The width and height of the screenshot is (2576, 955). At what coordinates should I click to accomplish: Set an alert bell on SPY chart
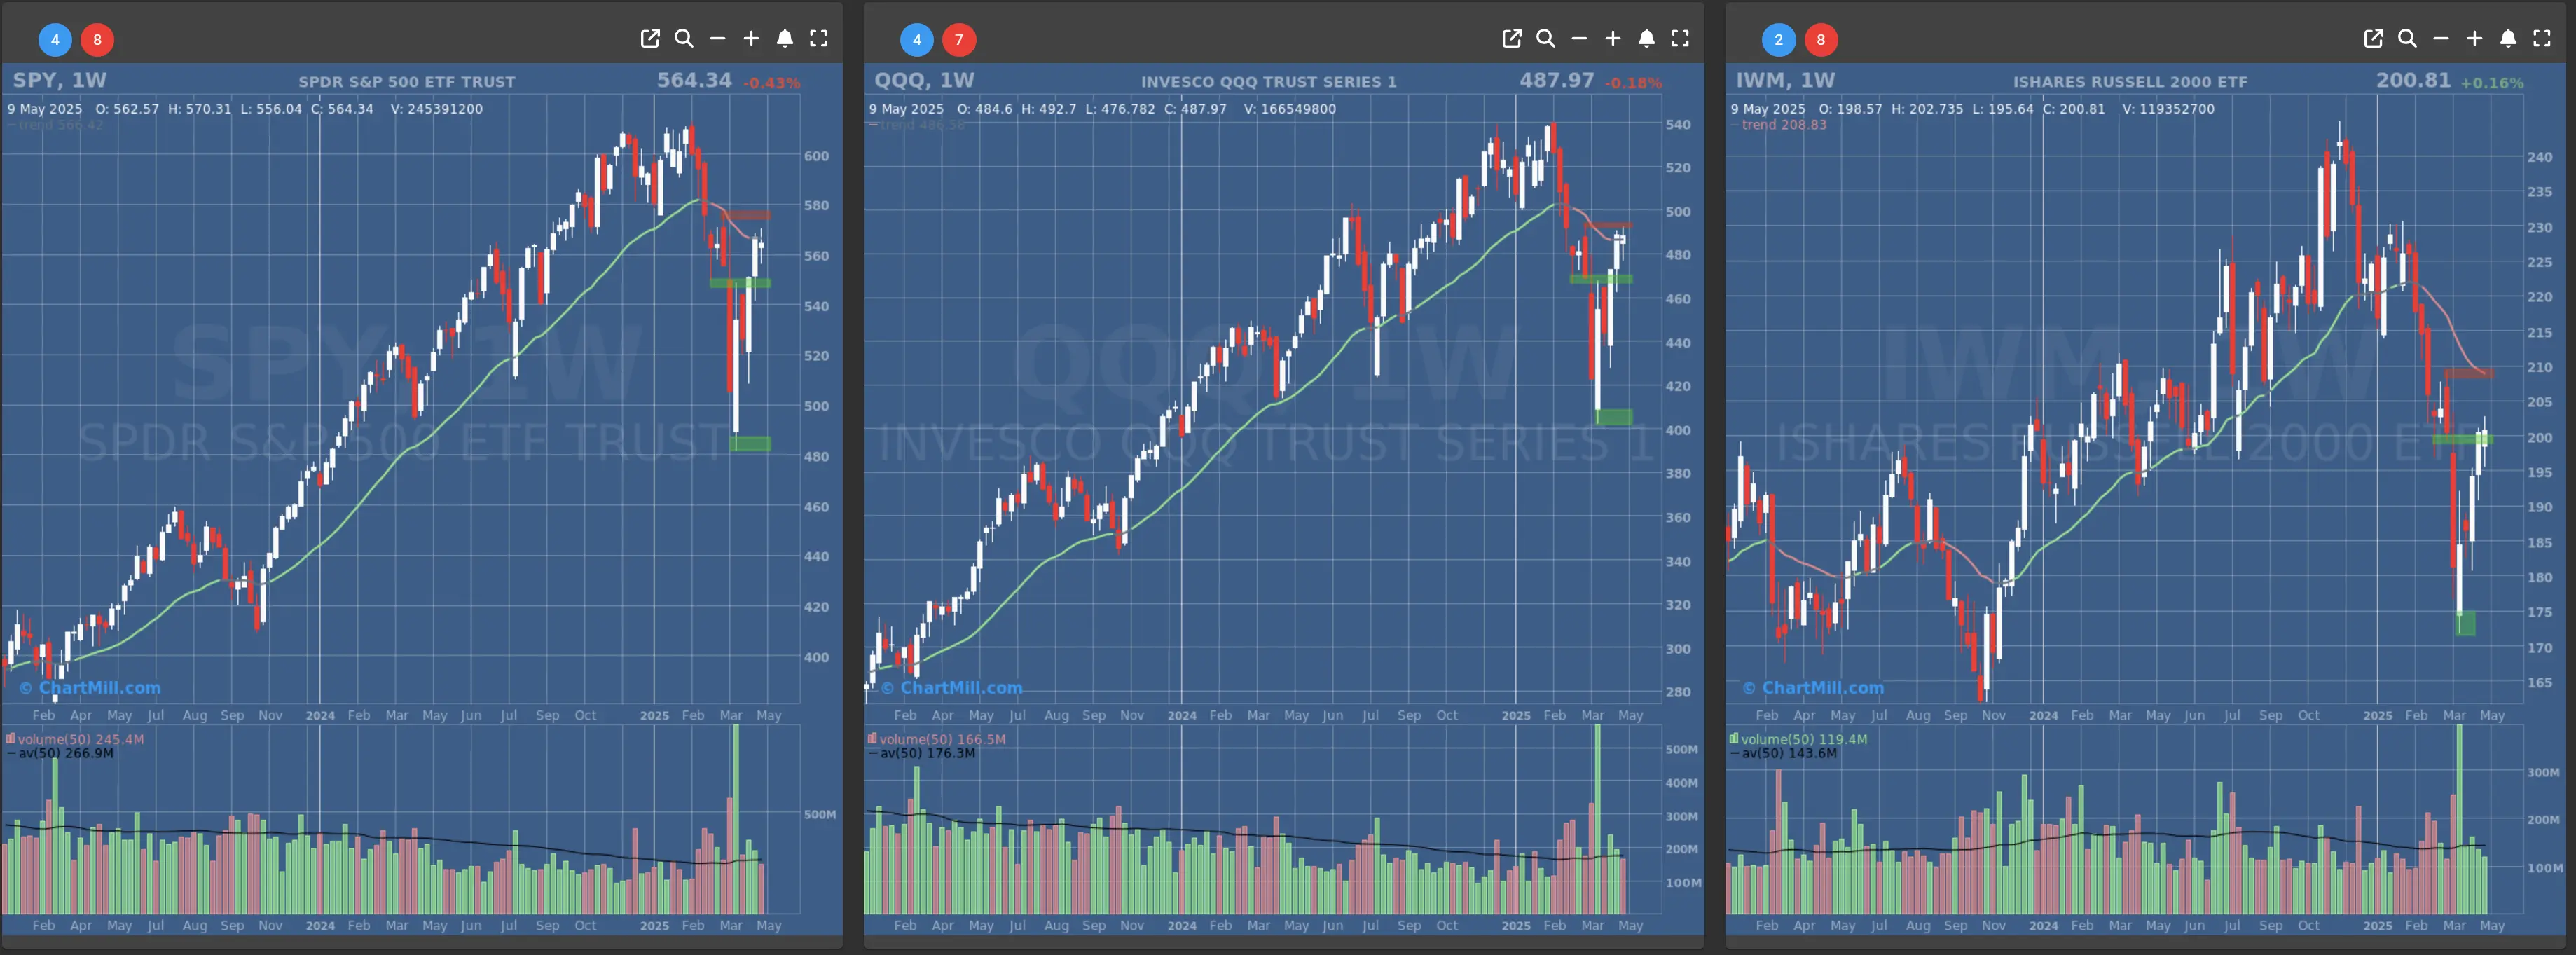785,38
